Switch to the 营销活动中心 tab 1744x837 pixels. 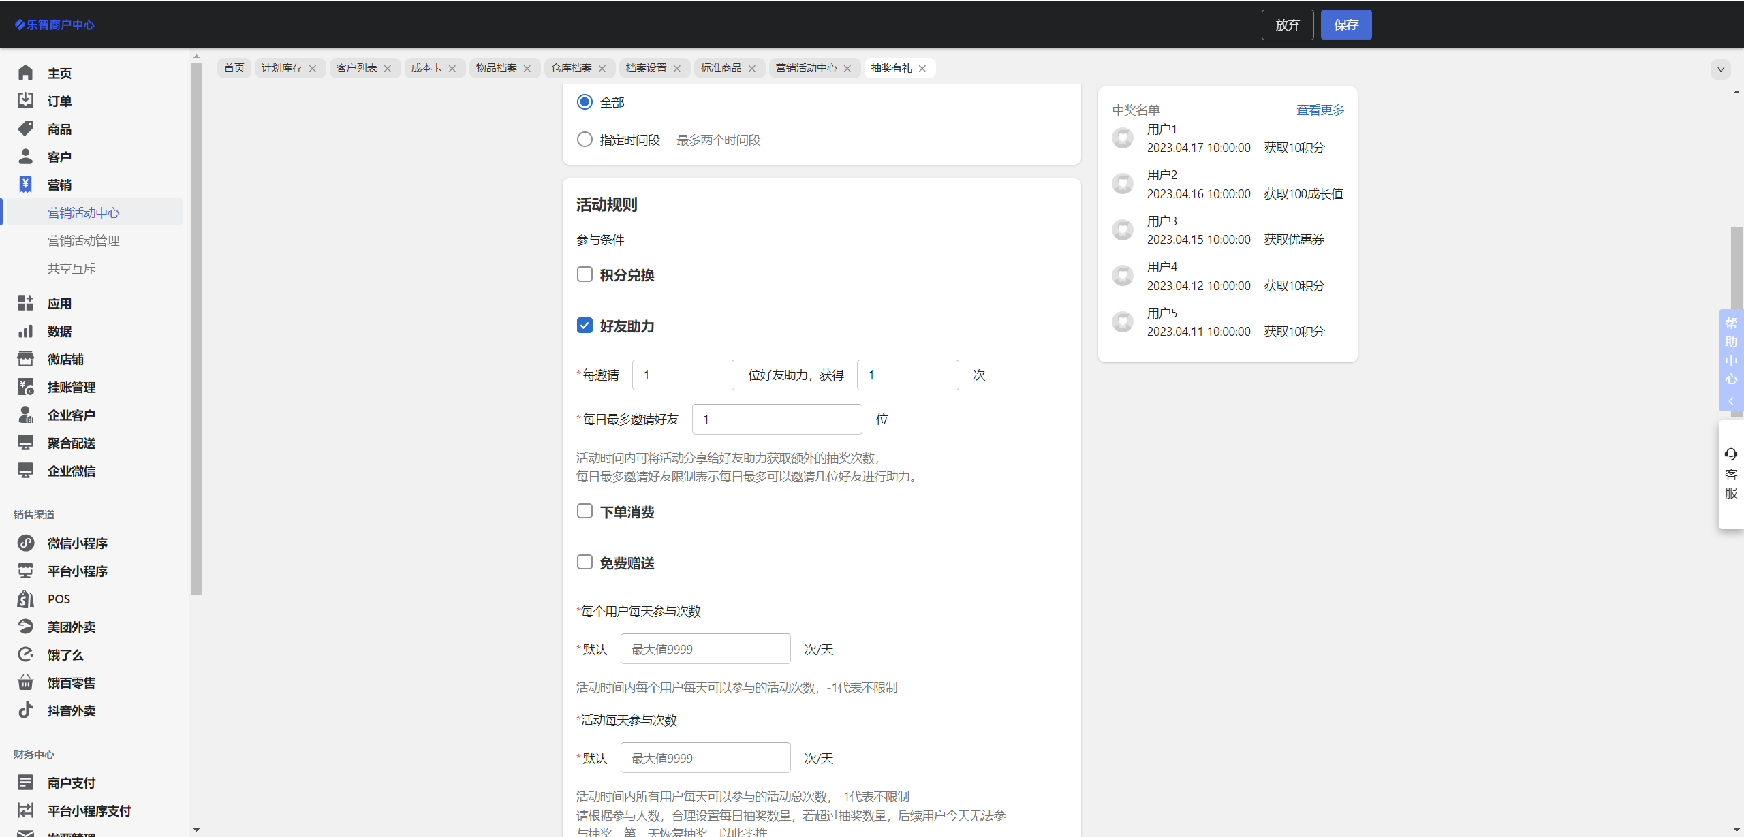(x=806, y=68)
